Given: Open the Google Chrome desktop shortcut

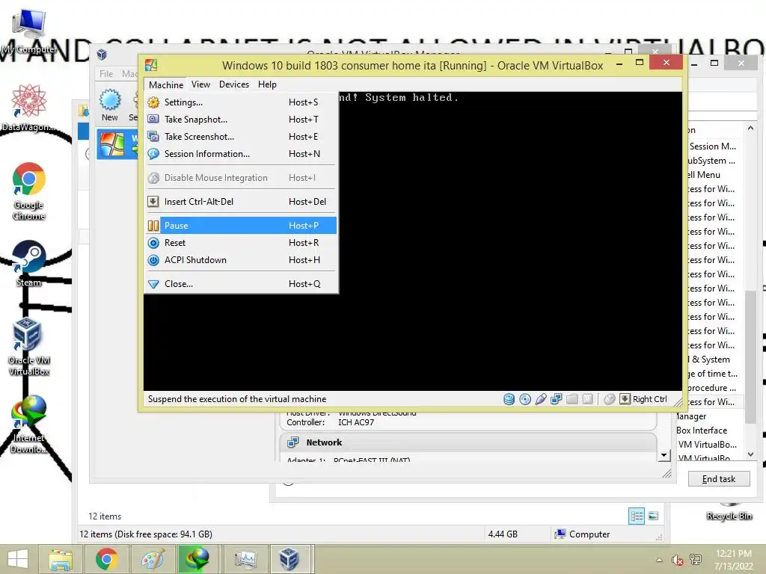Looking at the screenshot, I should (29, 191).
